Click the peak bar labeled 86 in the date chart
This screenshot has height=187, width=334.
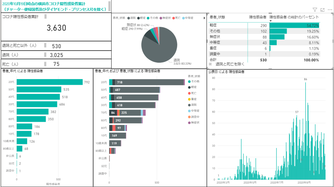point(305,131)
